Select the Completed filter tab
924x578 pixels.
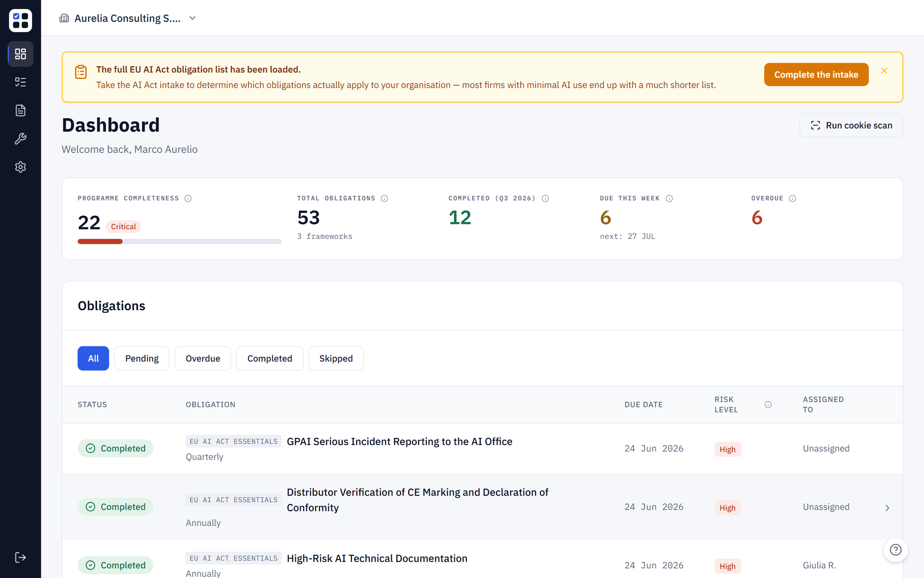point(269,358)
